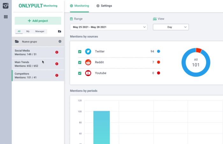The width and height of the screenshot is (223, 144).
Task: Click the Instagram camera icon in sidebar
Action: click(x=6, y=6)
